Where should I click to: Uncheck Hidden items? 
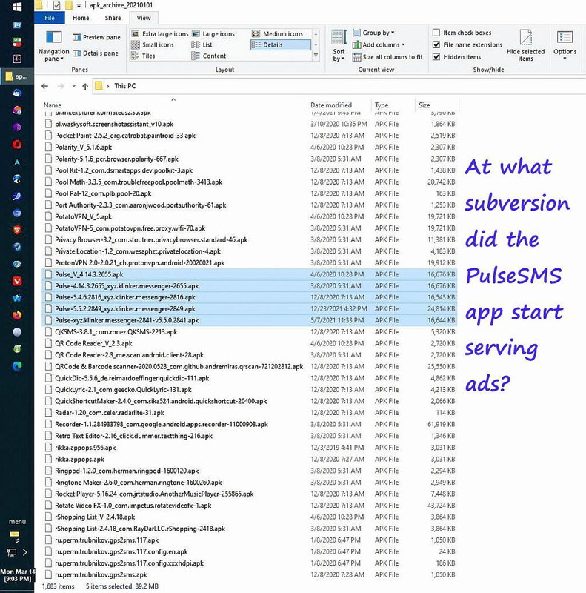[456, 57]
